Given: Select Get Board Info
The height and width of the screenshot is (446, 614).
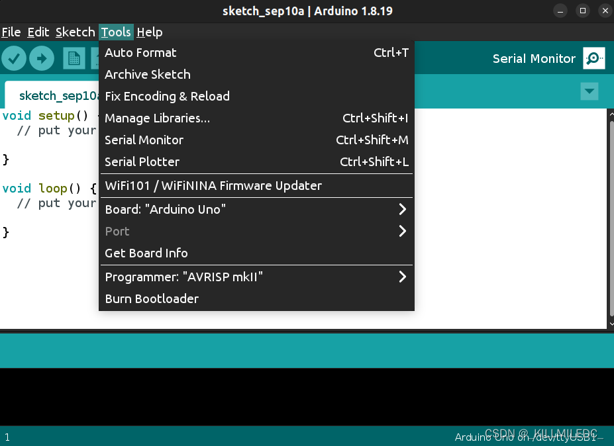Looking at the screenshot, I should tap(256, 253).
